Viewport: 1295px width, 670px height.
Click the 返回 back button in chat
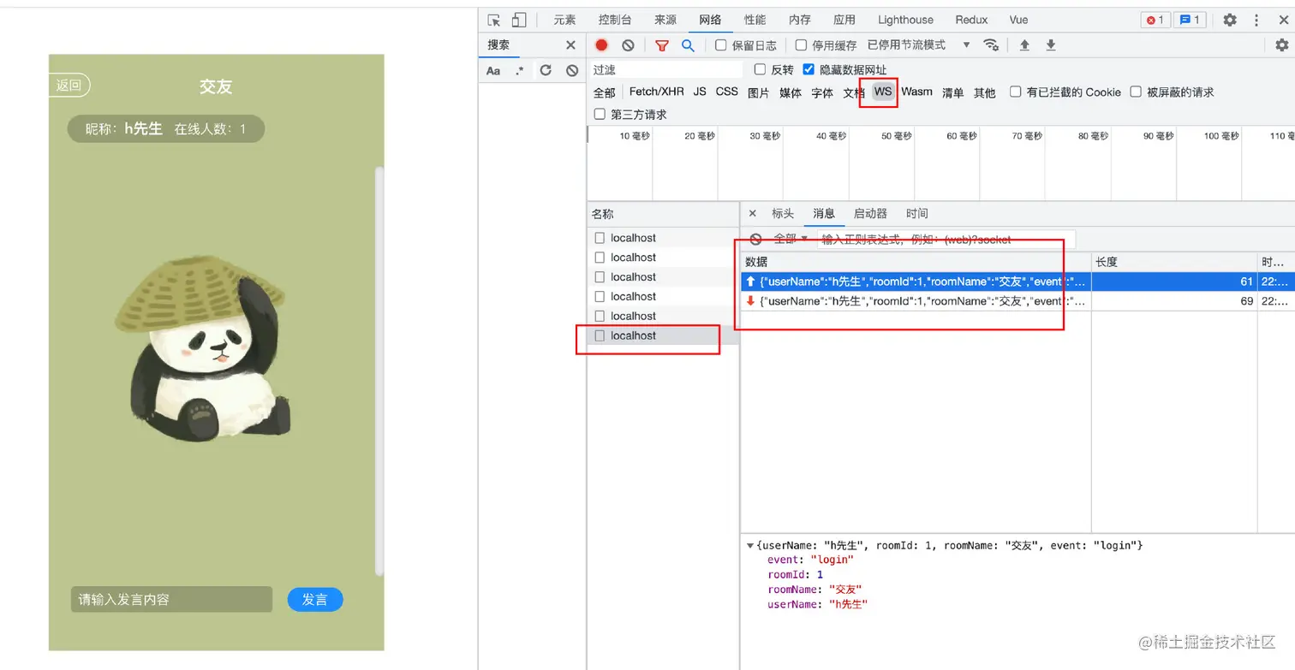[x=69, y=85]
